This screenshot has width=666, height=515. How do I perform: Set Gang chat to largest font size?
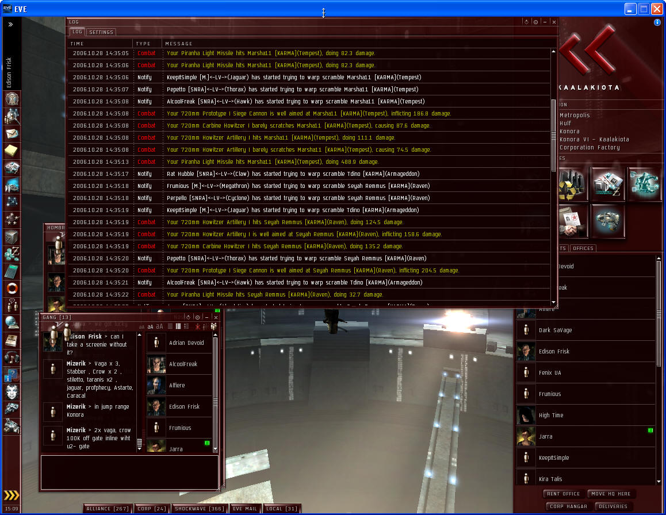click(159, 326)
